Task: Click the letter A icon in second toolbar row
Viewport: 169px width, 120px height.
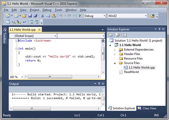Action: pos(24,22)
